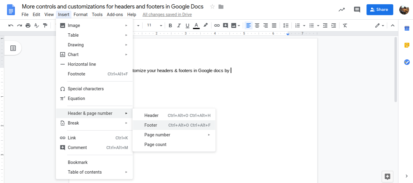Image resolution: width=413 pixels, height=183 pixels.
Task: Star the document
Action: [213, 7]
